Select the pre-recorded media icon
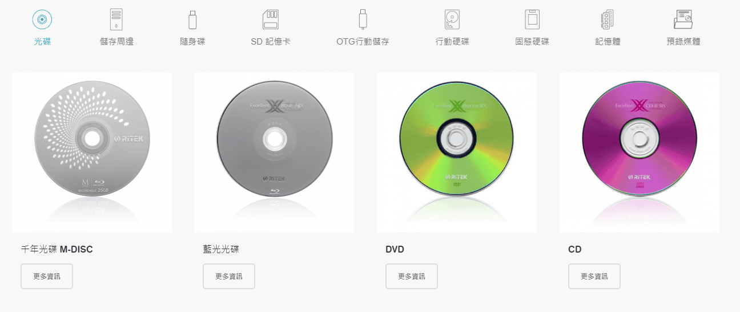 [683, 19]
